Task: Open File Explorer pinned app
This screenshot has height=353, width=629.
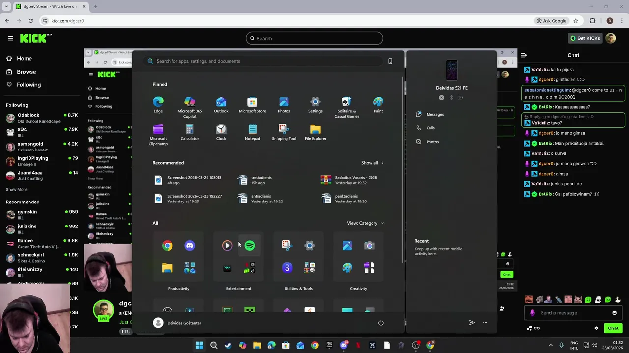Action: coord(315,132)
